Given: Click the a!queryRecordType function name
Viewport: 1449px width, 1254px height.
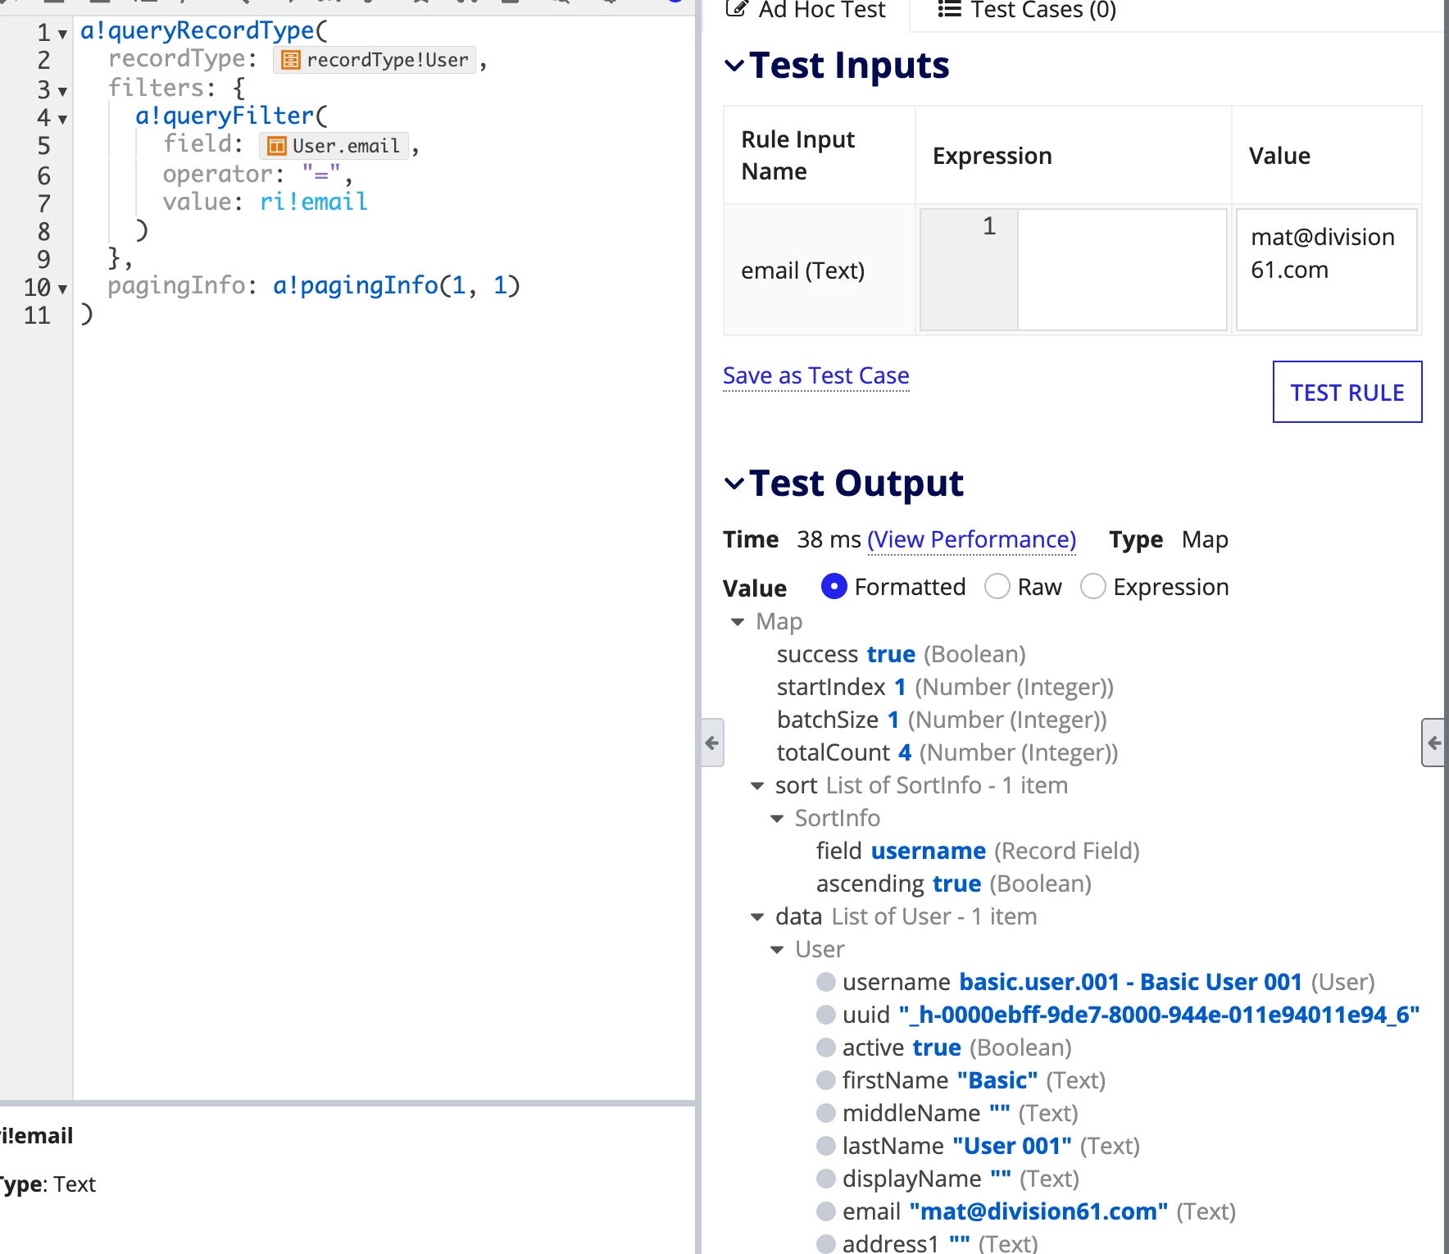Looking at the screenshot, I should point(198,30).
